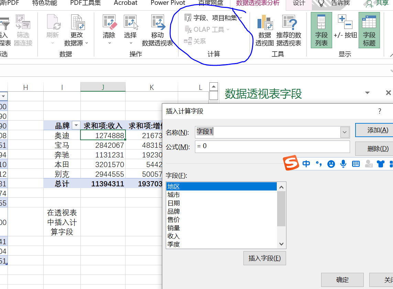393x289 pixels.
Task: Open the 品牌 filter dropdown in the pivot table
Action: pos(76,125)
